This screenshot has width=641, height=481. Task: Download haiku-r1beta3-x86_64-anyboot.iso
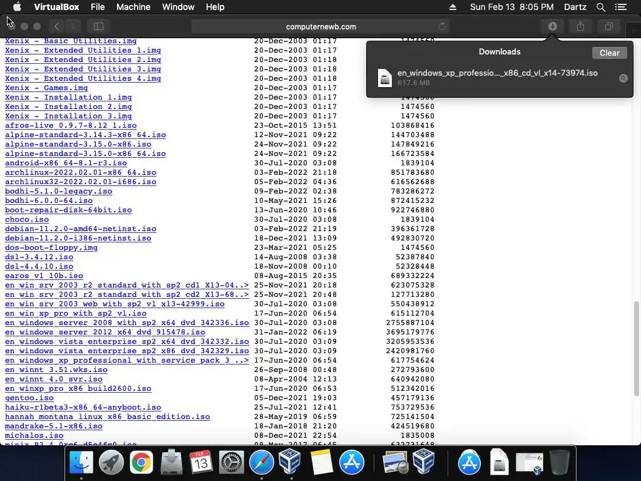coord(83,408)
